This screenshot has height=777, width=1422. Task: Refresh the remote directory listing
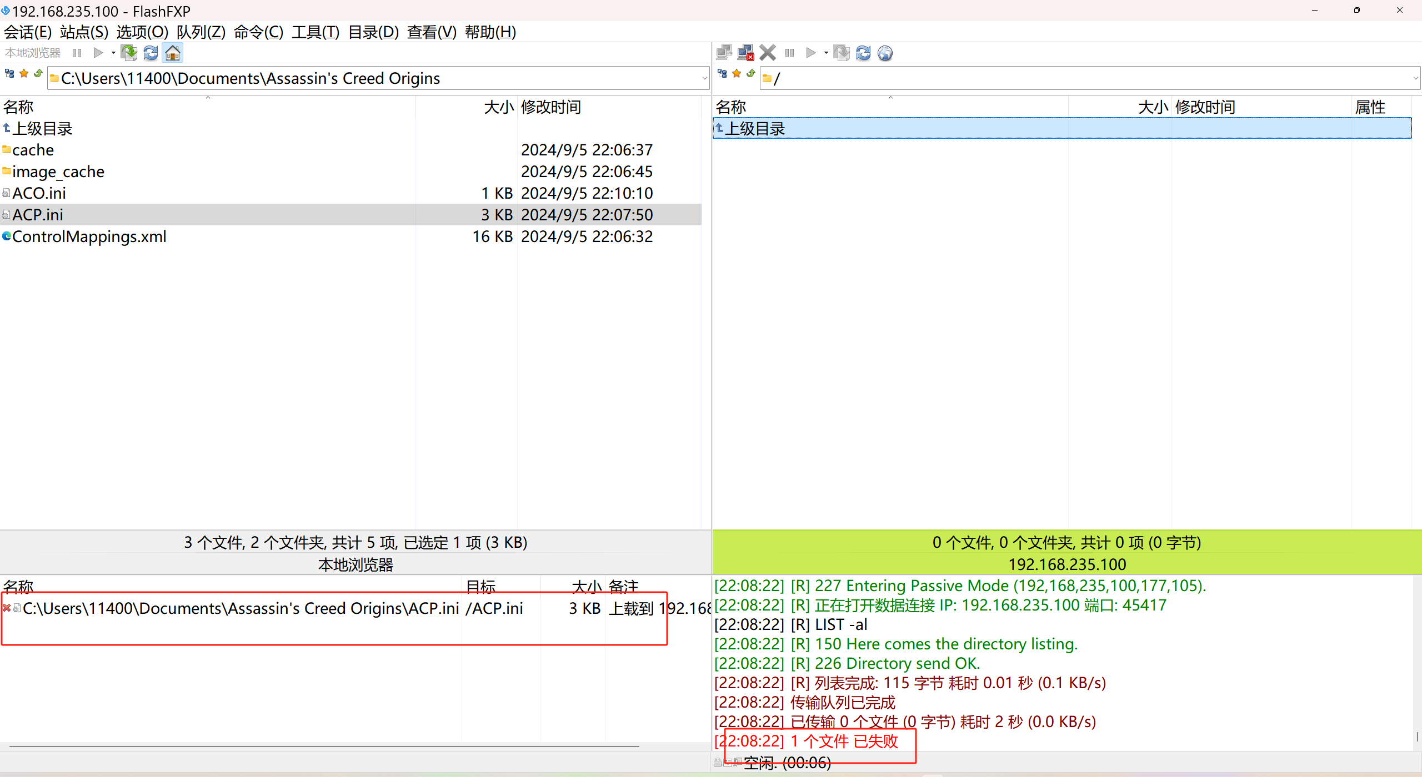tap(863, 53)
